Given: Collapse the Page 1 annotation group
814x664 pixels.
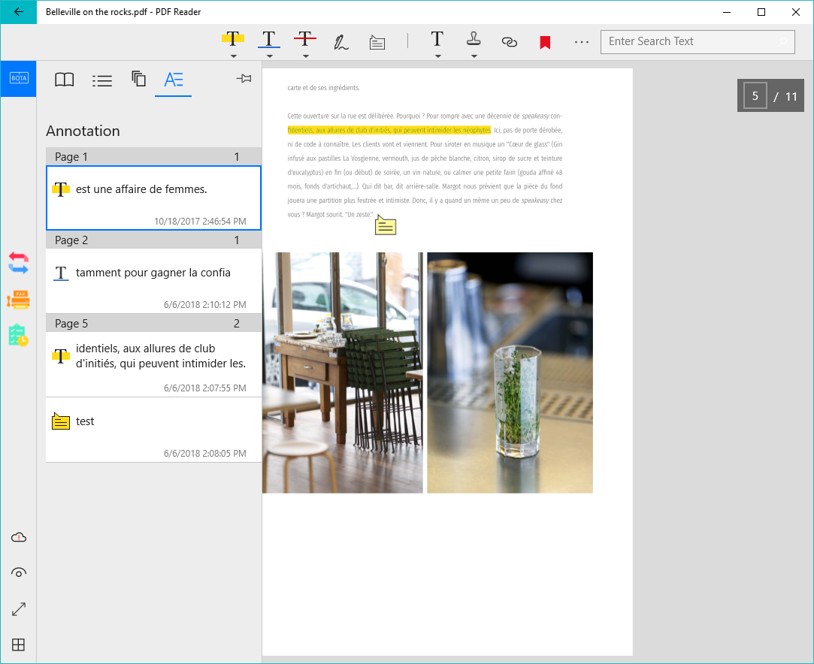Looking at the screenshot, I should point(153,157).
